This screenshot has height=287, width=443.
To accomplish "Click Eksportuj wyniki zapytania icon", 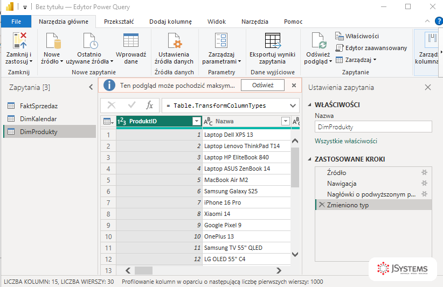I will (273, 40).
